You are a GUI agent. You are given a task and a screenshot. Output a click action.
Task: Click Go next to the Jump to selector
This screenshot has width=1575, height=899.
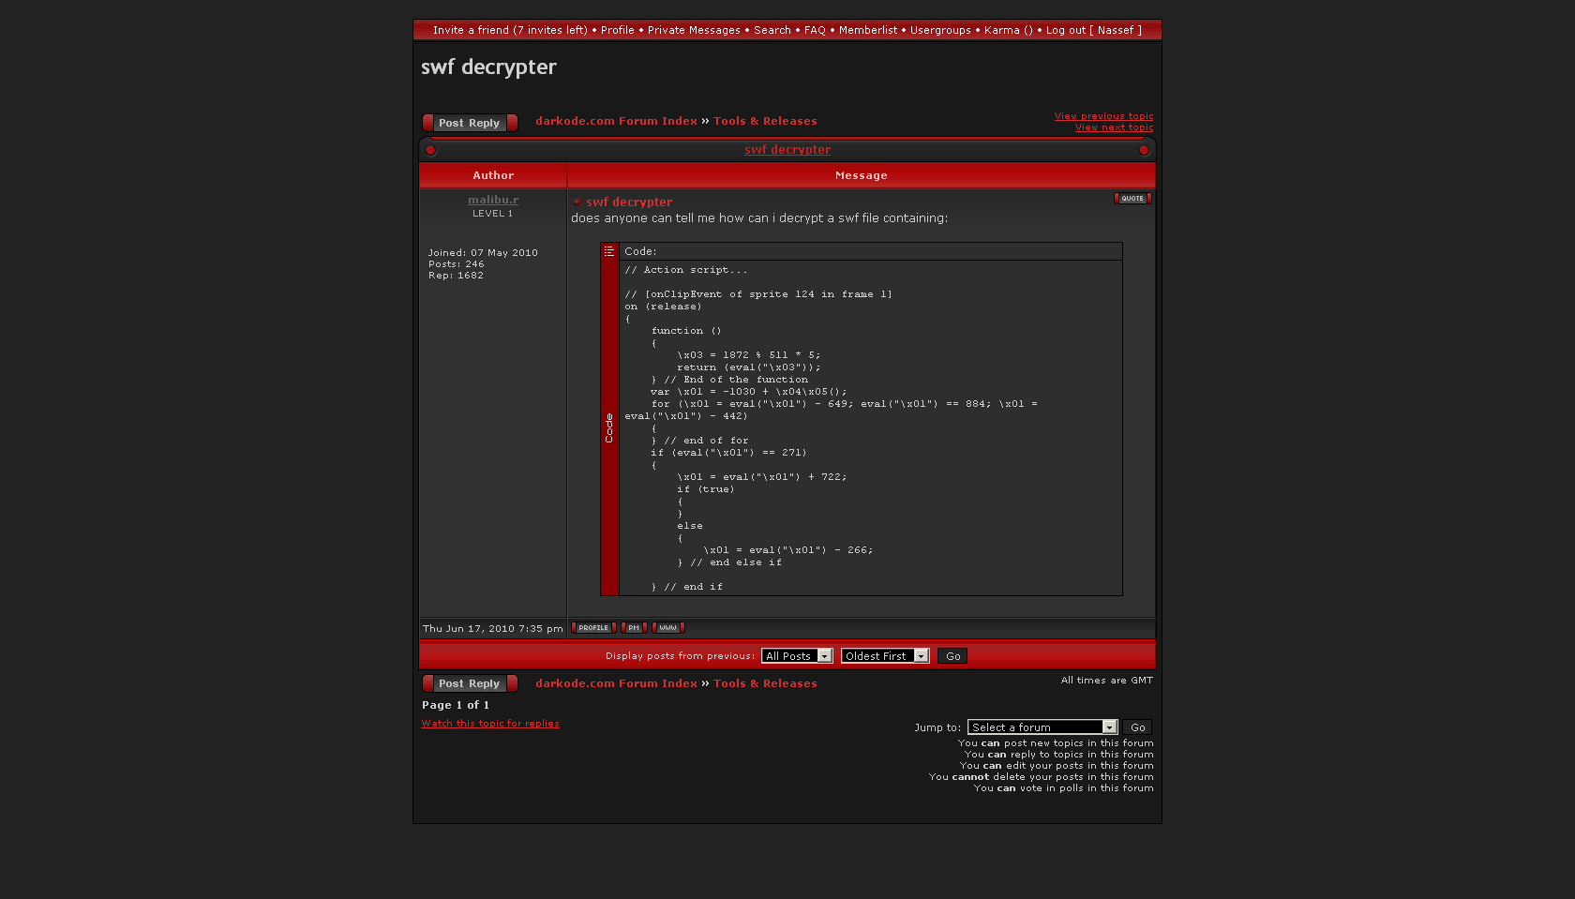click(x=1137, y=727)
